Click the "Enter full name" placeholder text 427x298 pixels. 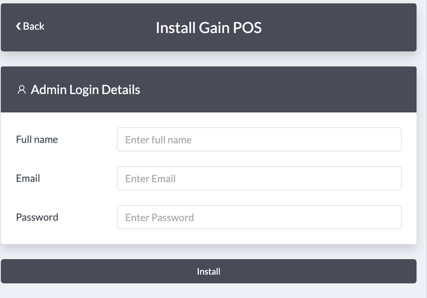point(158,140)
